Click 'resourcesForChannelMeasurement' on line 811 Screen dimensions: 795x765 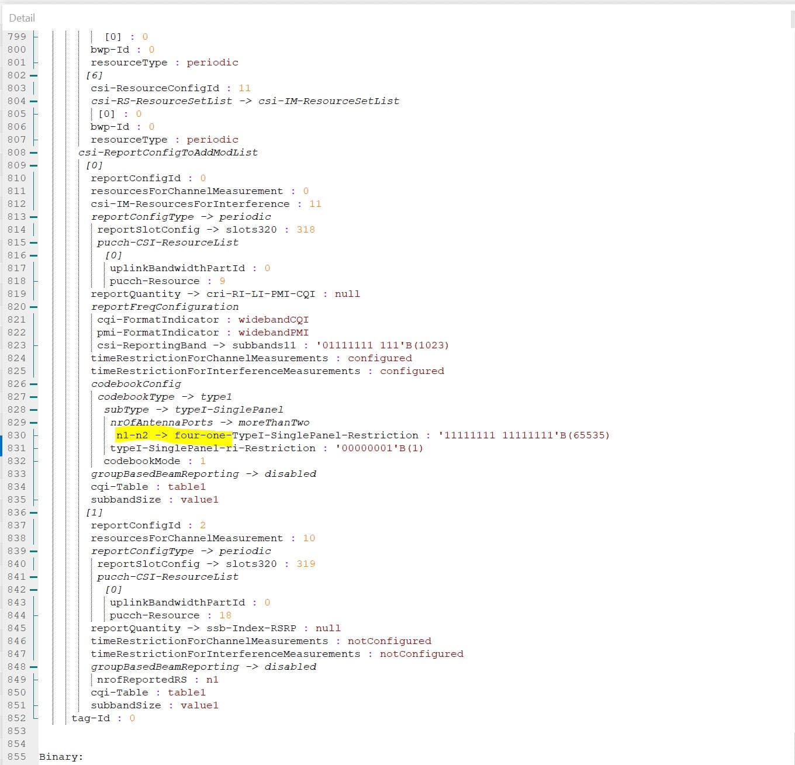point(186,191)
